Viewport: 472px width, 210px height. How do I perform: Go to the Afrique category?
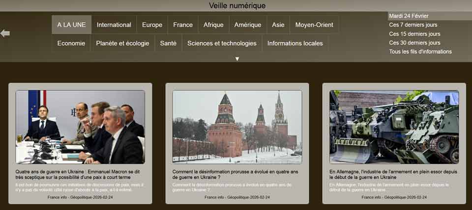213,25
